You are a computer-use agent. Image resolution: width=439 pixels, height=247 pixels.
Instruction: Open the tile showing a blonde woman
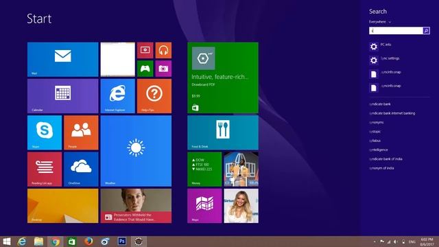tap(241, 206)
